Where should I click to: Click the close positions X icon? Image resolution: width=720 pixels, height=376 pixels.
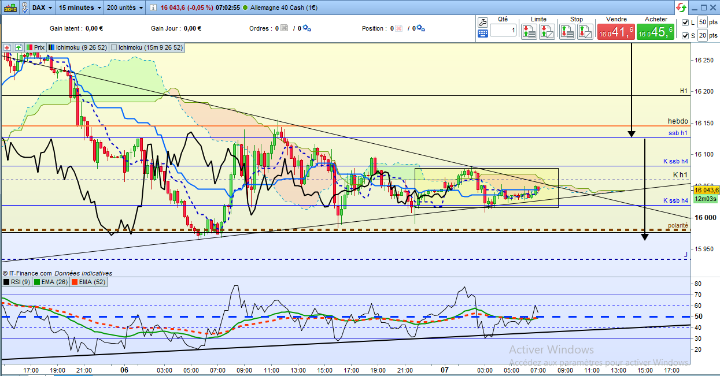coord(399,28)
